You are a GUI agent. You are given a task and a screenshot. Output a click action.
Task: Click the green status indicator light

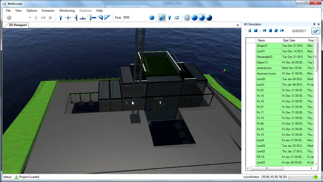316,177
